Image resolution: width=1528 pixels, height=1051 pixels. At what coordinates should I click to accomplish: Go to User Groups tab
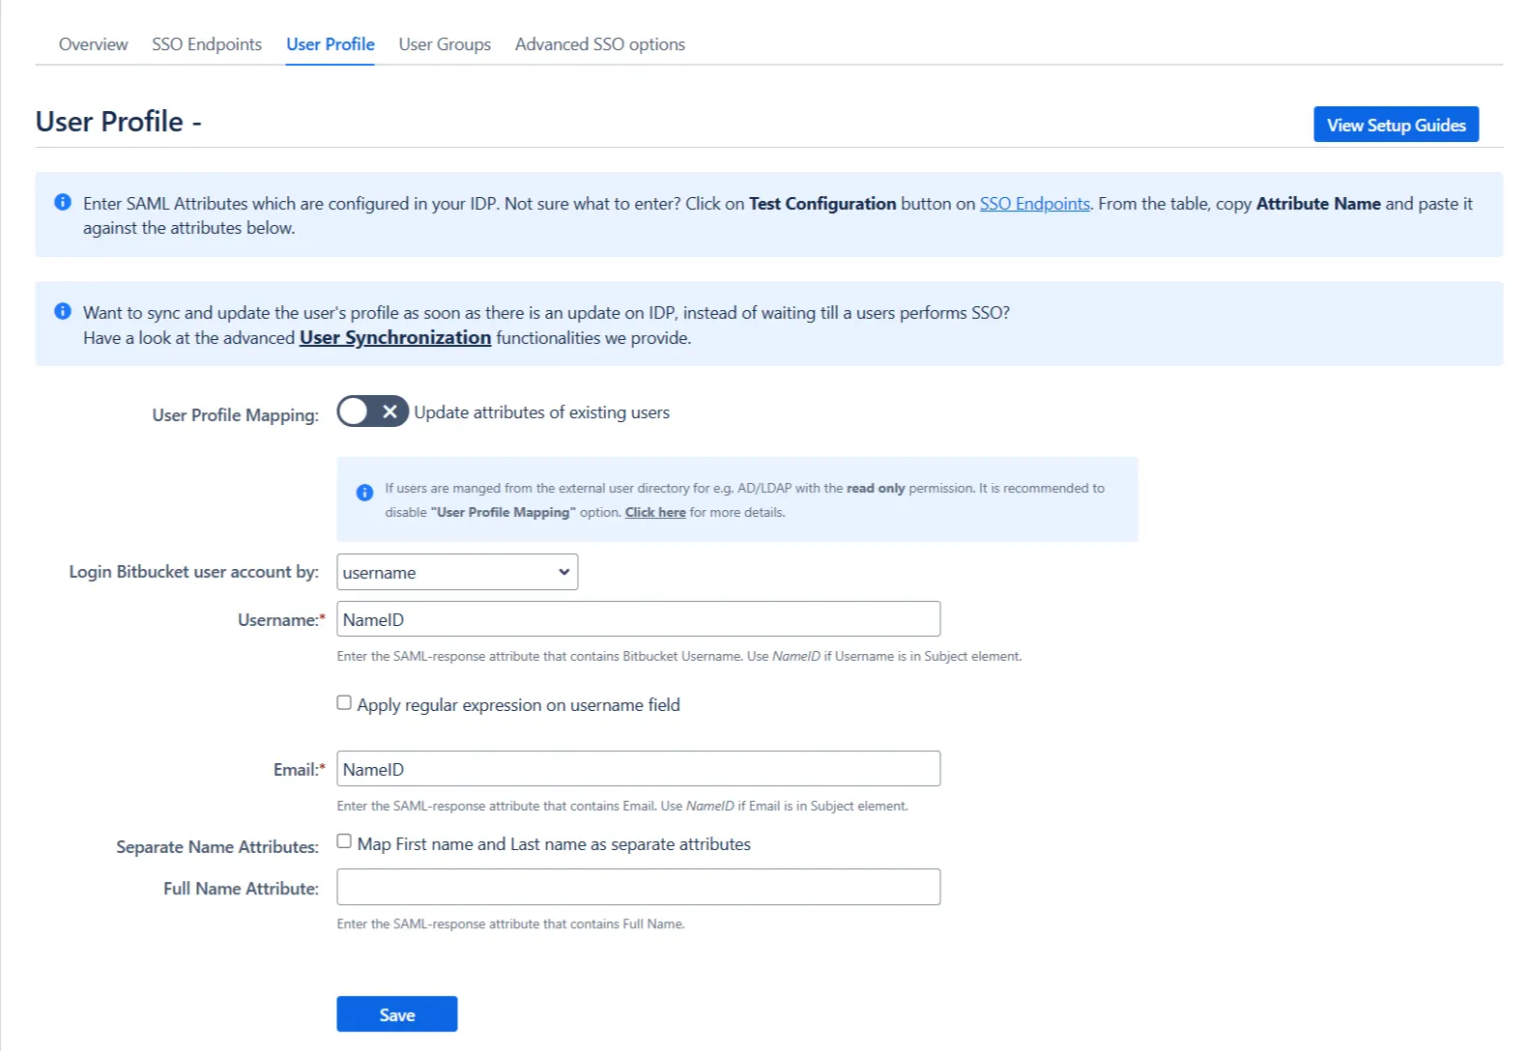click(x=445, y=44)
